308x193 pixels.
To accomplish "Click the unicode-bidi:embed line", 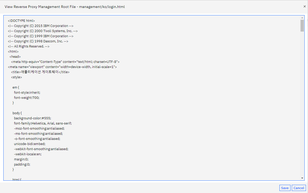I will (x=30, y=144).
